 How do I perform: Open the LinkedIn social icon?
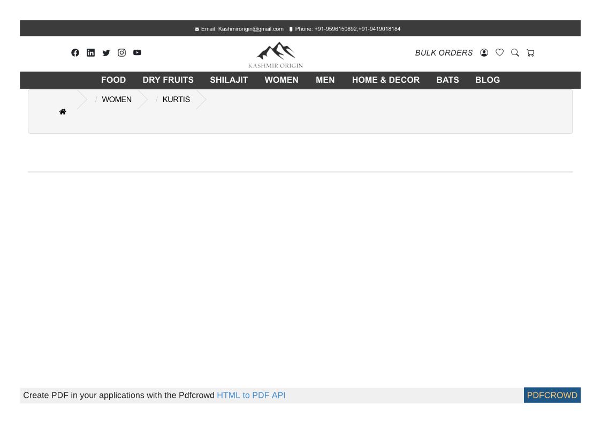(90, 52)
